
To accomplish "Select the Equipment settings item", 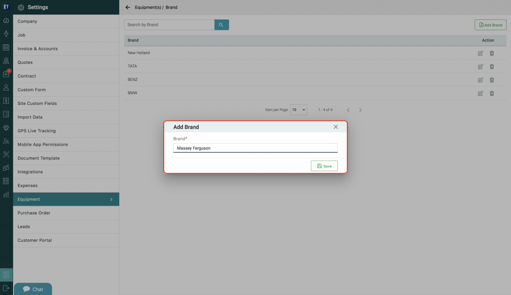I will pos(66,199).
